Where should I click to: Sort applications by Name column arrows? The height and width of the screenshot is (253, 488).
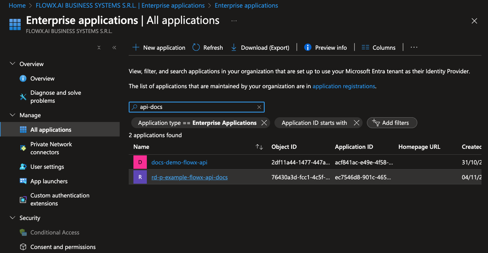click(259, 147)
